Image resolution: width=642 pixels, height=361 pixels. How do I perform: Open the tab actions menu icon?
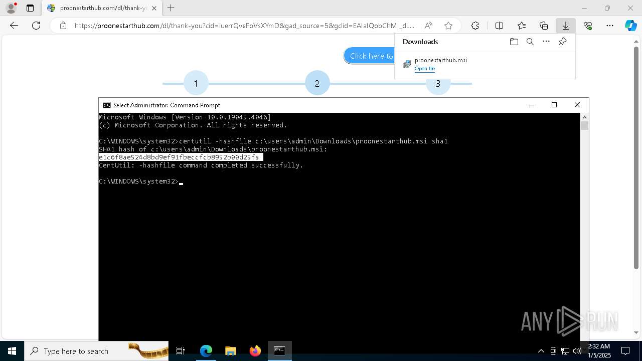coord(30,8)
